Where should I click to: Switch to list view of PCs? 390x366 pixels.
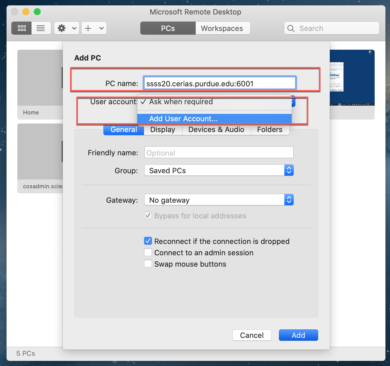tap(41, 28)
